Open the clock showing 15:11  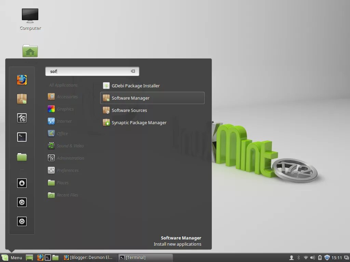(337, 258)
